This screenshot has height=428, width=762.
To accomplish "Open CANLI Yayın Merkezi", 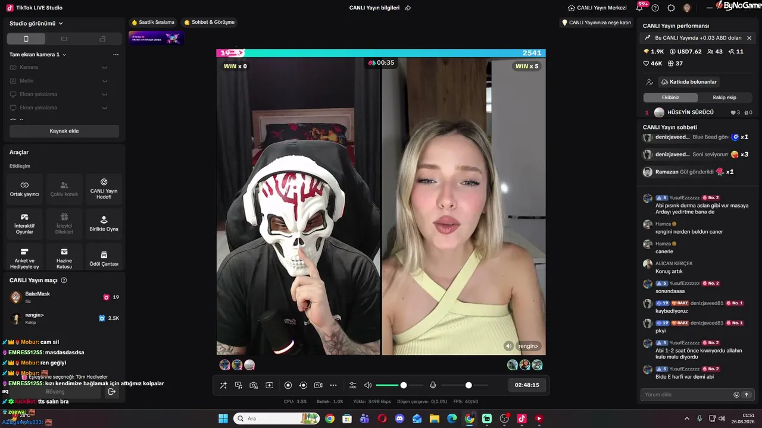I will coord(597,8).
